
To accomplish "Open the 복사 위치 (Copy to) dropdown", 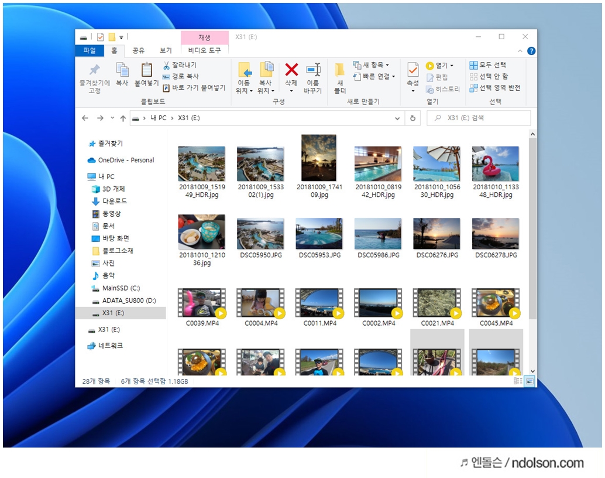I will [x=266, y=78].
